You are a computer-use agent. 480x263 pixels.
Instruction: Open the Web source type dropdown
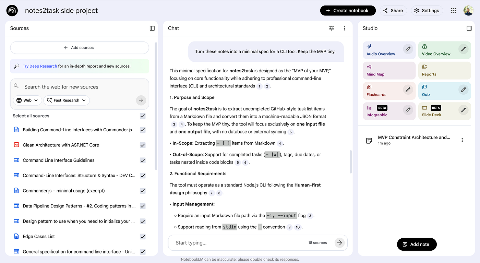click(x=28, y=100)
